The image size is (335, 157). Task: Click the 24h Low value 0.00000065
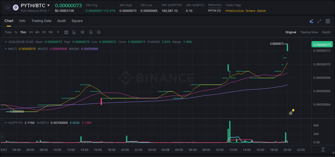149,11
